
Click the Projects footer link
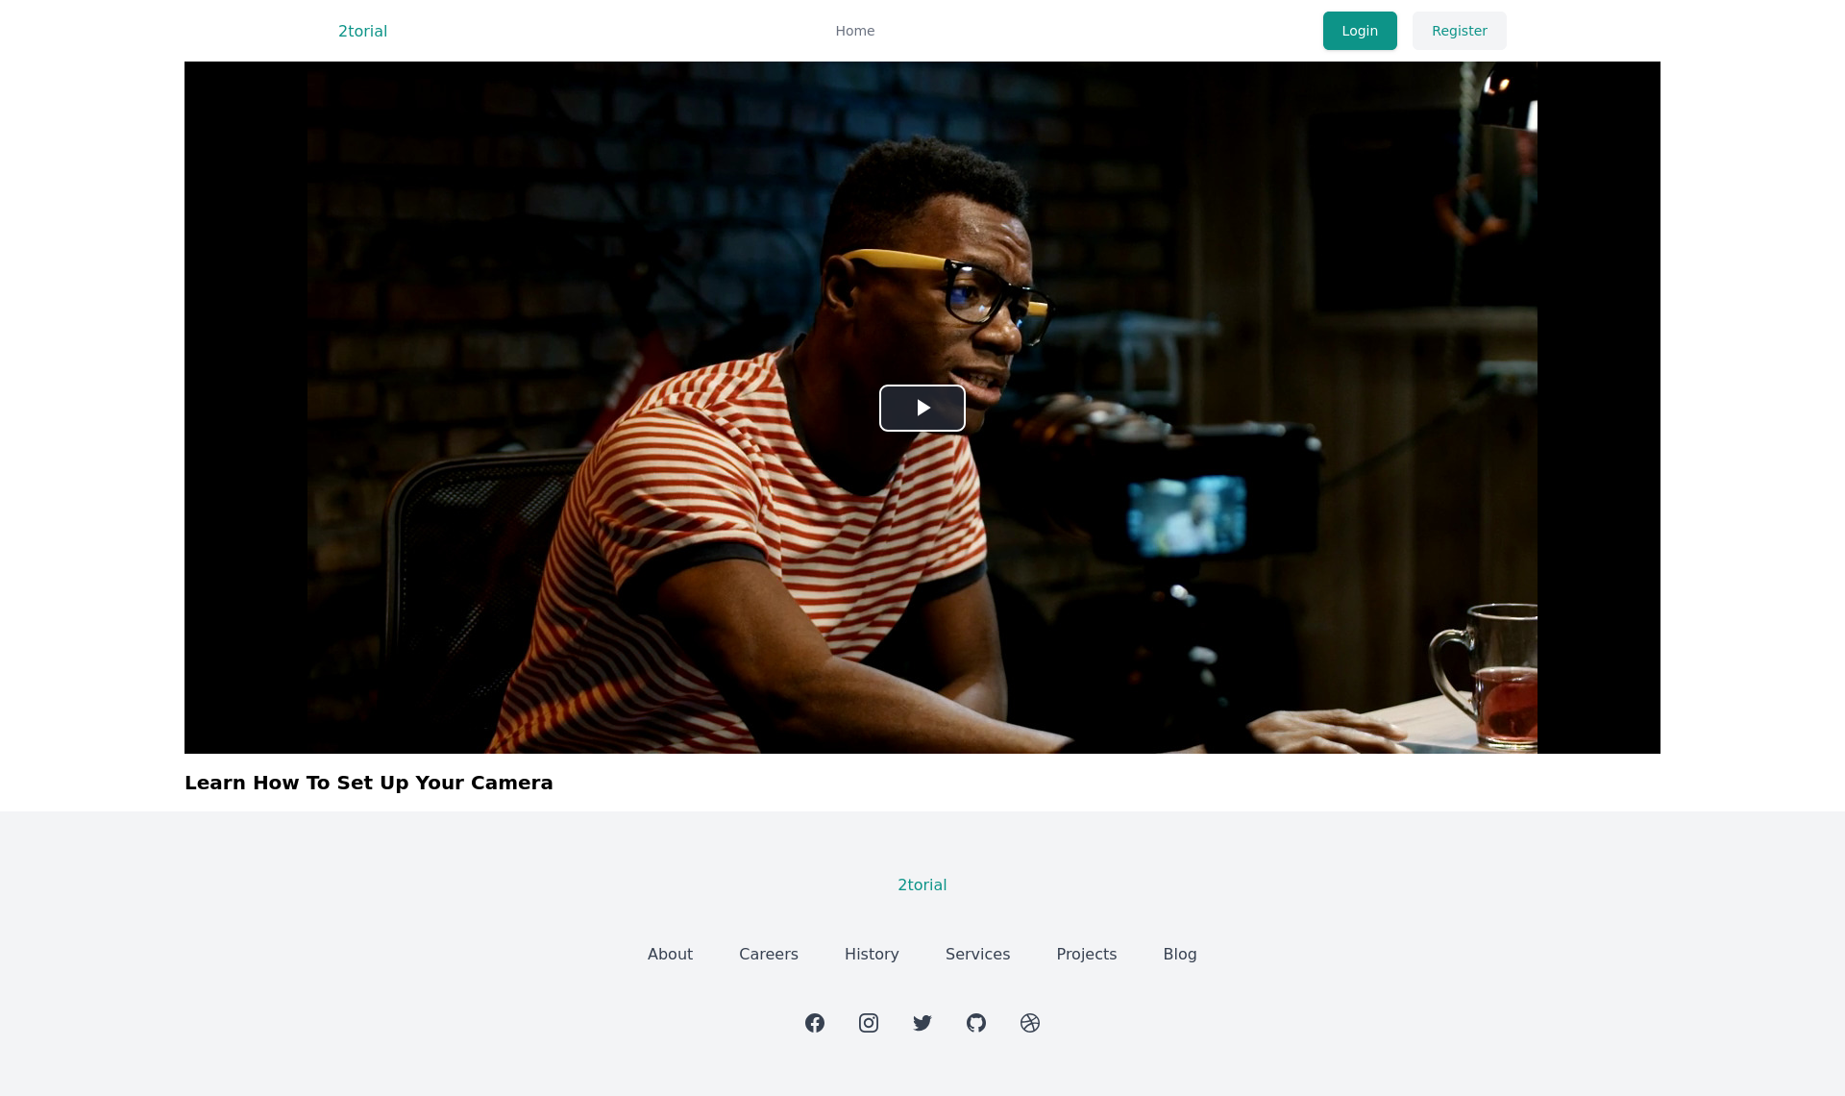pyautogui.click(x=1086, y=954)
